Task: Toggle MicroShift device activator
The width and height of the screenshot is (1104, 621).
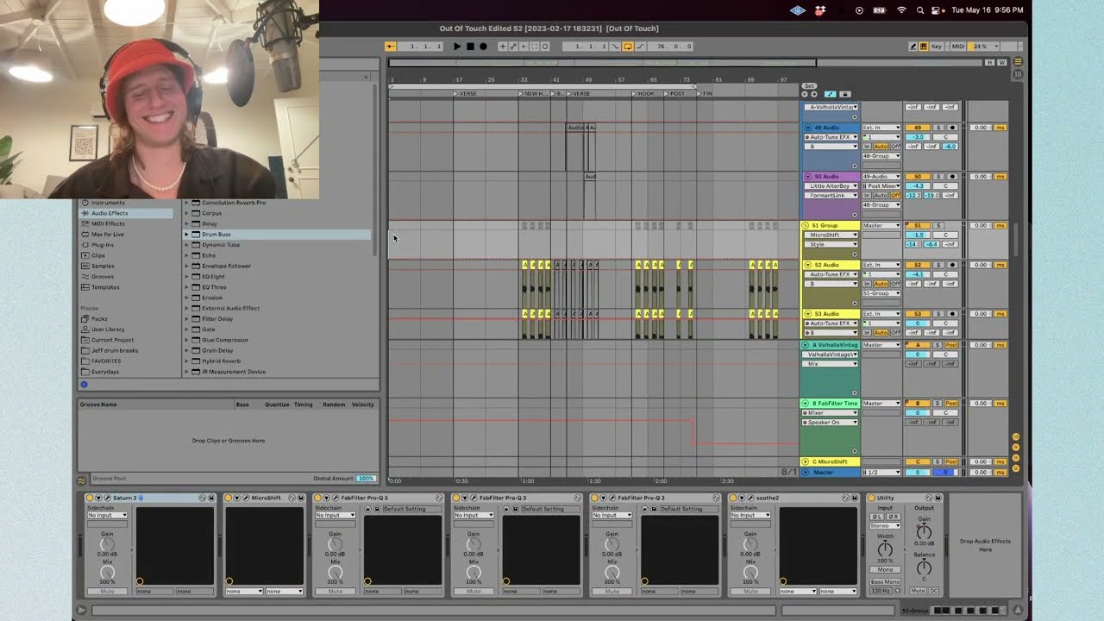Action: 229,498
